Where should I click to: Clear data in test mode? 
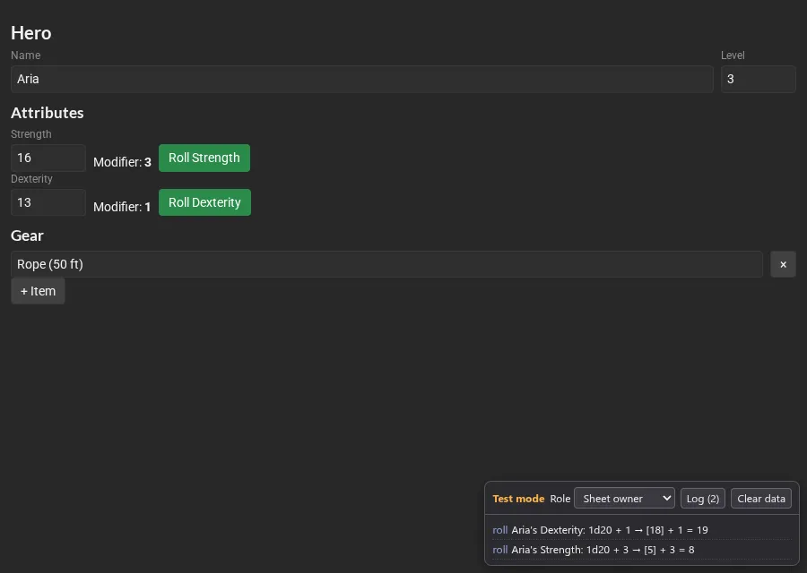coord(760,499)
